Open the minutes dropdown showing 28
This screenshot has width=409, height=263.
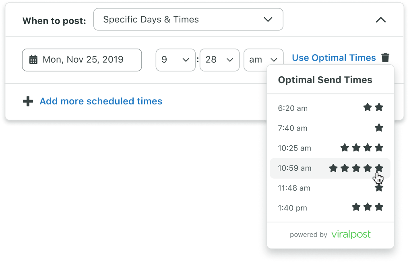(219, 59)
